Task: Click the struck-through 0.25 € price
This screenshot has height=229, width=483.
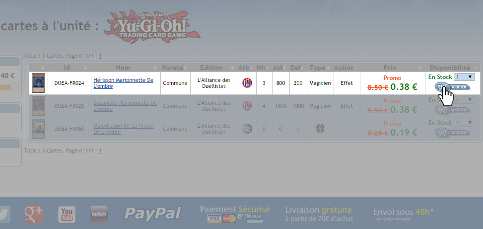Action: coord(378,133)
